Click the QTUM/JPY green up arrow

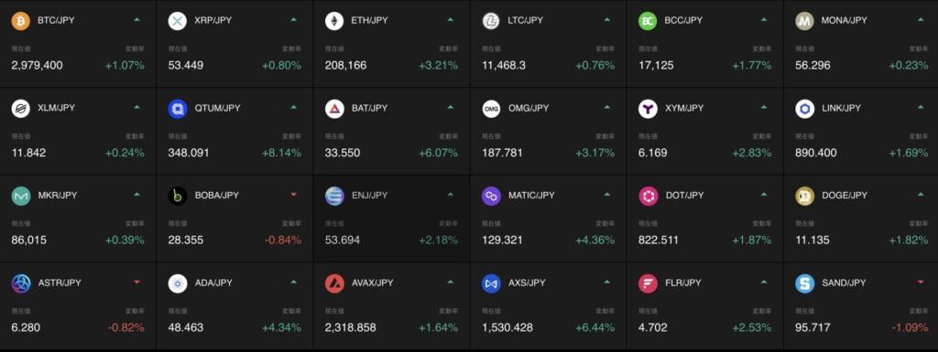point(294,107)
